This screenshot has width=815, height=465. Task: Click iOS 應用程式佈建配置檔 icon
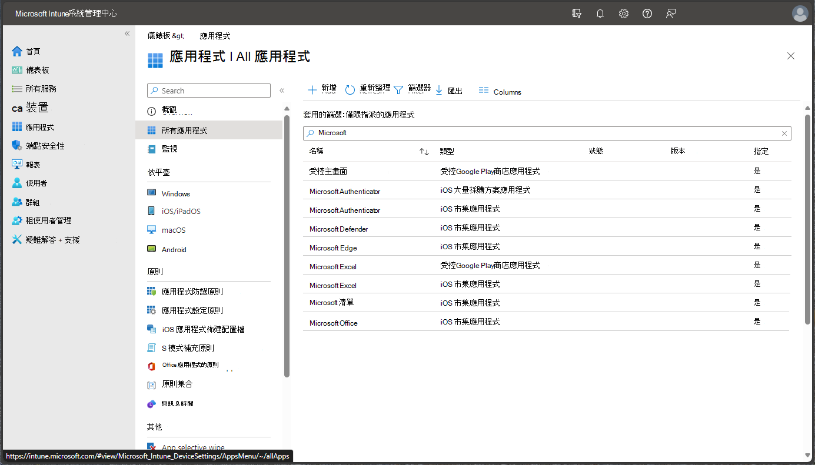pos(151,329)
